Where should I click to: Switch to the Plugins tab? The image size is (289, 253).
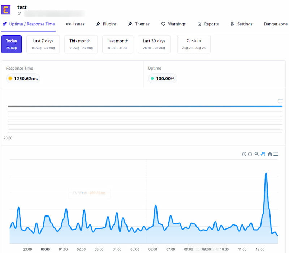(106, 24)
